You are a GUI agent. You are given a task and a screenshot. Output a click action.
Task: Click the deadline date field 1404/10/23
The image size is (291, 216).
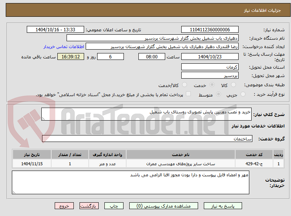[210, 56]
